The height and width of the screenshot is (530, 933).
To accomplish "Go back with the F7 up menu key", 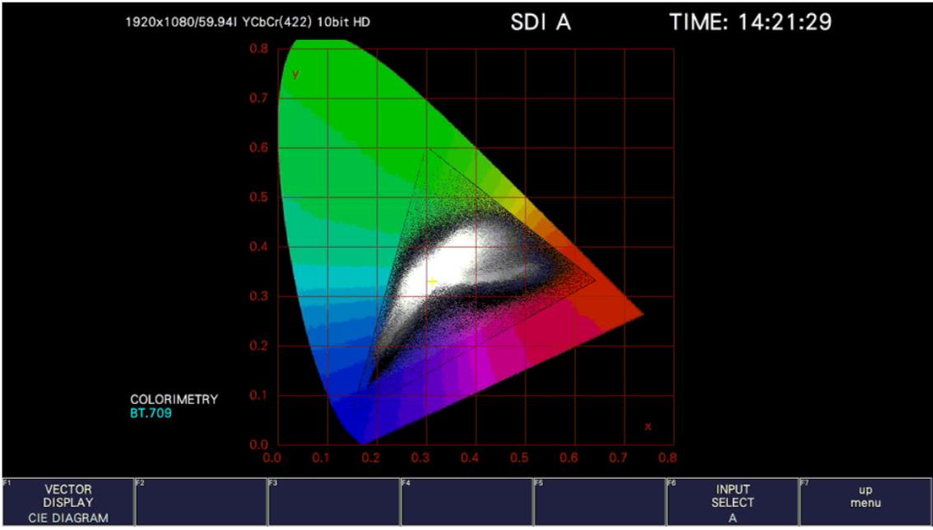I will [865, 501].
